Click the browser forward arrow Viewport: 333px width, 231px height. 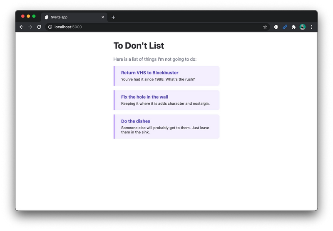tap(30, 27)
